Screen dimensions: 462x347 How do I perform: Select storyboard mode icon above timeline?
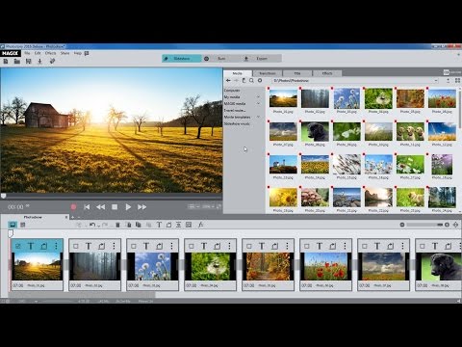[x=13, y=225]
